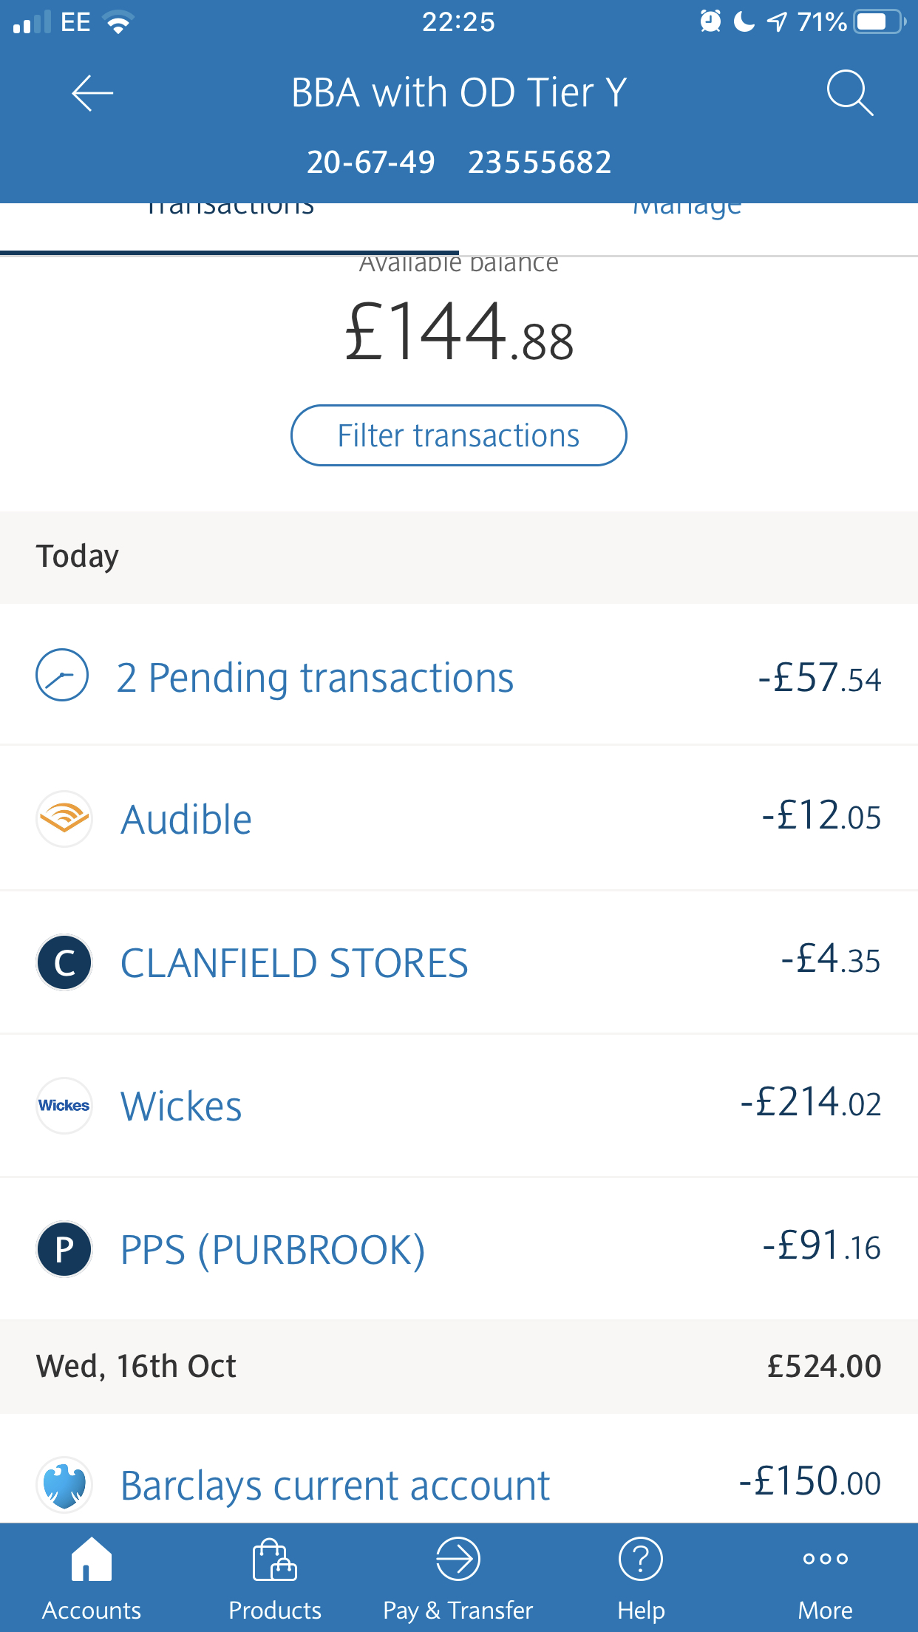Tap the pending transactions clock icon
Screen dimensions: 918x1632
(63, 675)
